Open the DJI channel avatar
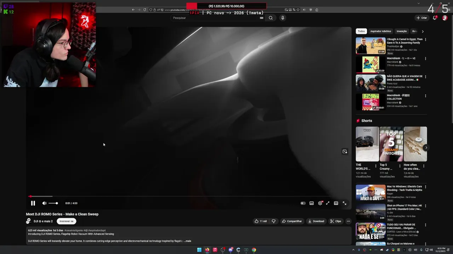 [28, 221]
